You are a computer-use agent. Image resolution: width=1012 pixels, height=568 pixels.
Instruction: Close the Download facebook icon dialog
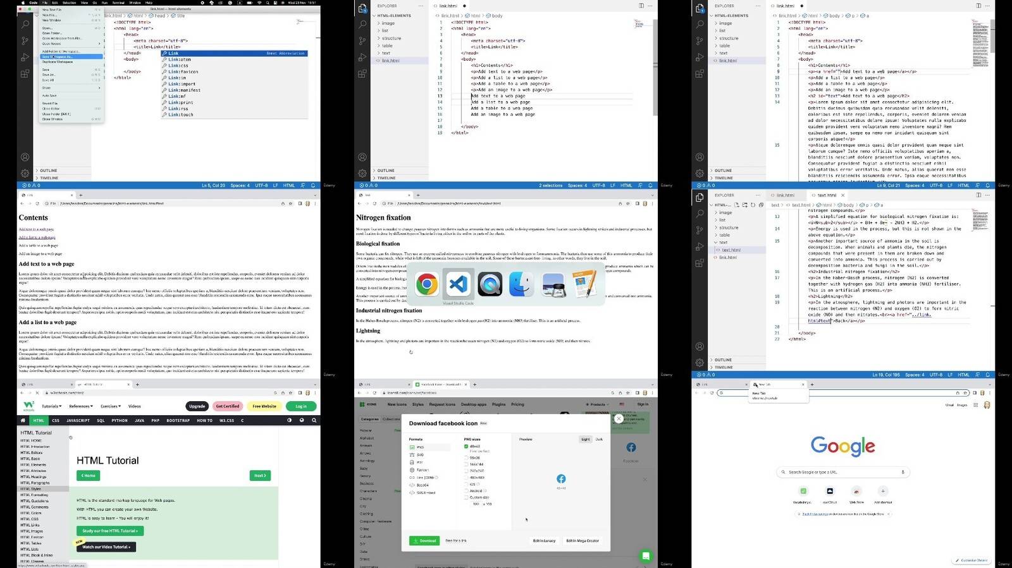pyautogui.click(x=619, y=419)
